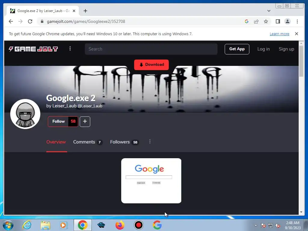The image size is (308, 231).
Task: Follow the Google.exe 2 game
Action: pos(58,122)
